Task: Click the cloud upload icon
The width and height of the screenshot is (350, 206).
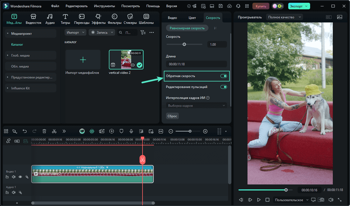Action: (x=229, y=6)
